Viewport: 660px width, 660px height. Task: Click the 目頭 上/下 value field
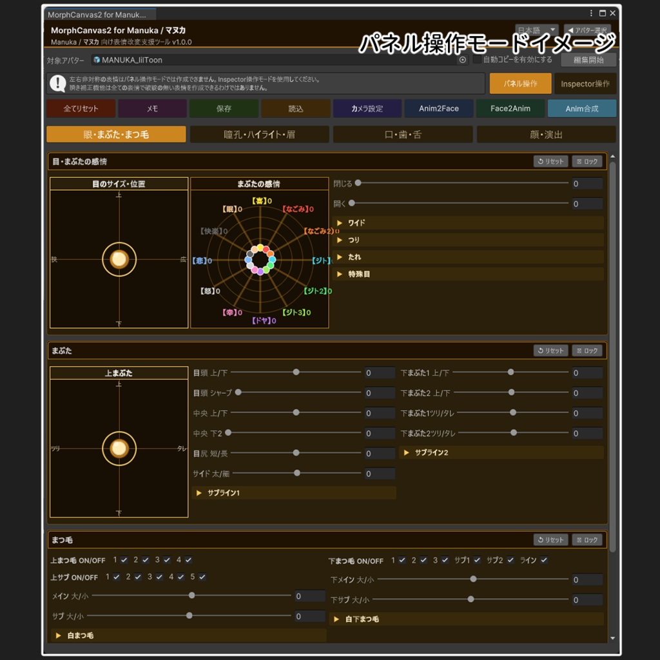pos(379,373)
